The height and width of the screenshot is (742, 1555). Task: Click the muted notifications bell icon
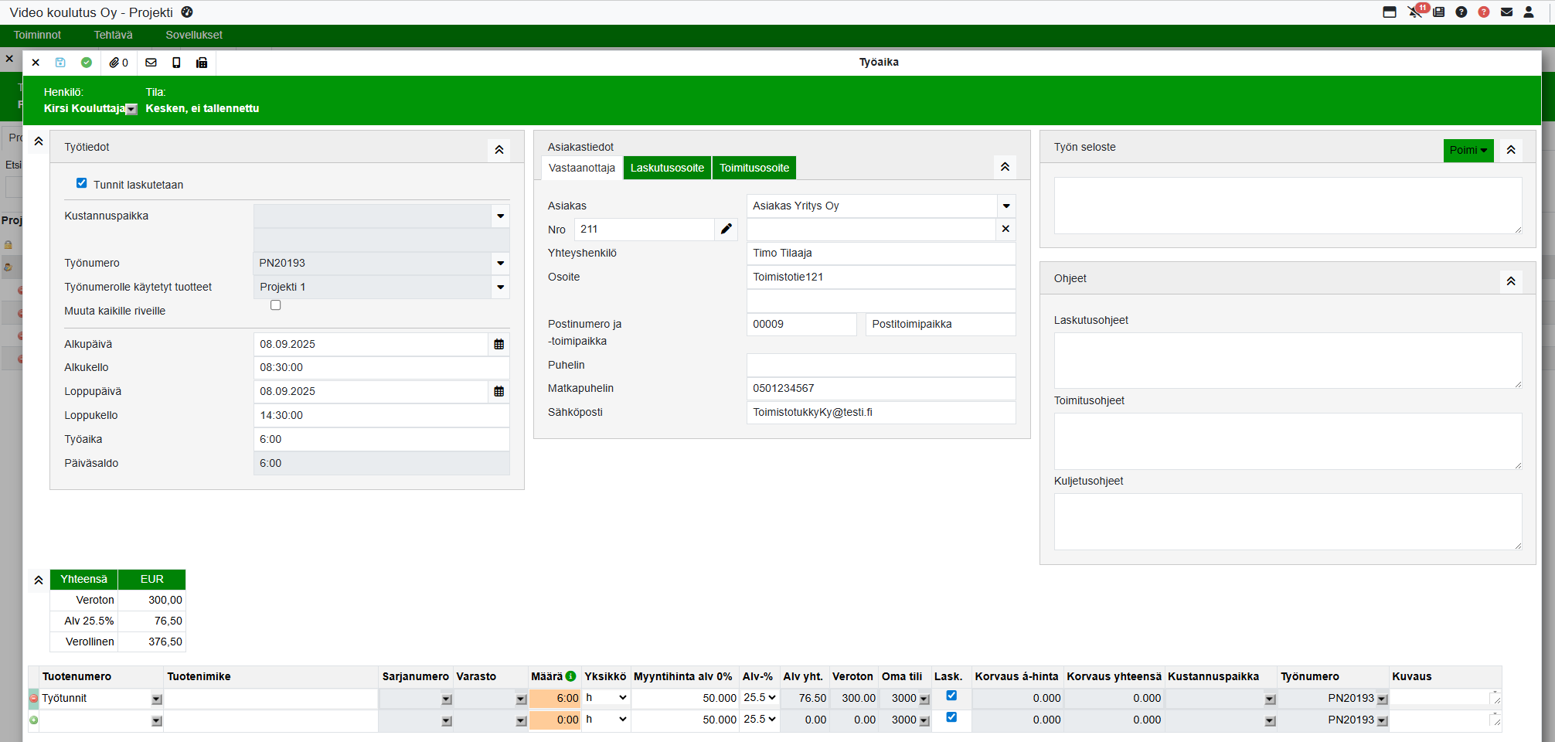(x=1414, y=12)
